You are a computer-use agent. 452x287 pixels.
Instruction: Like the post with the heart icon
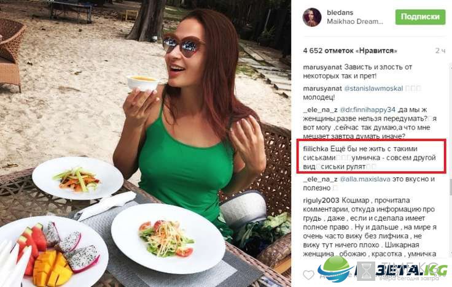[x=308, y=275]
